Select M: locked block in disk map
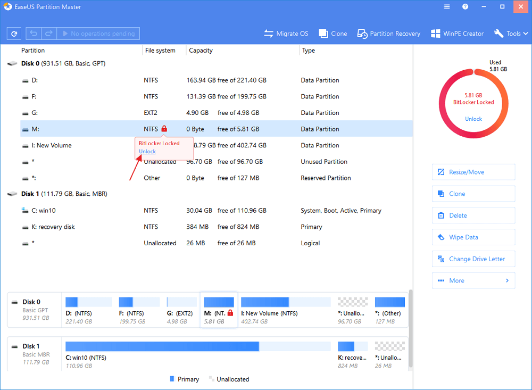This screenshot has width=532, height=390. pos(219,310)
